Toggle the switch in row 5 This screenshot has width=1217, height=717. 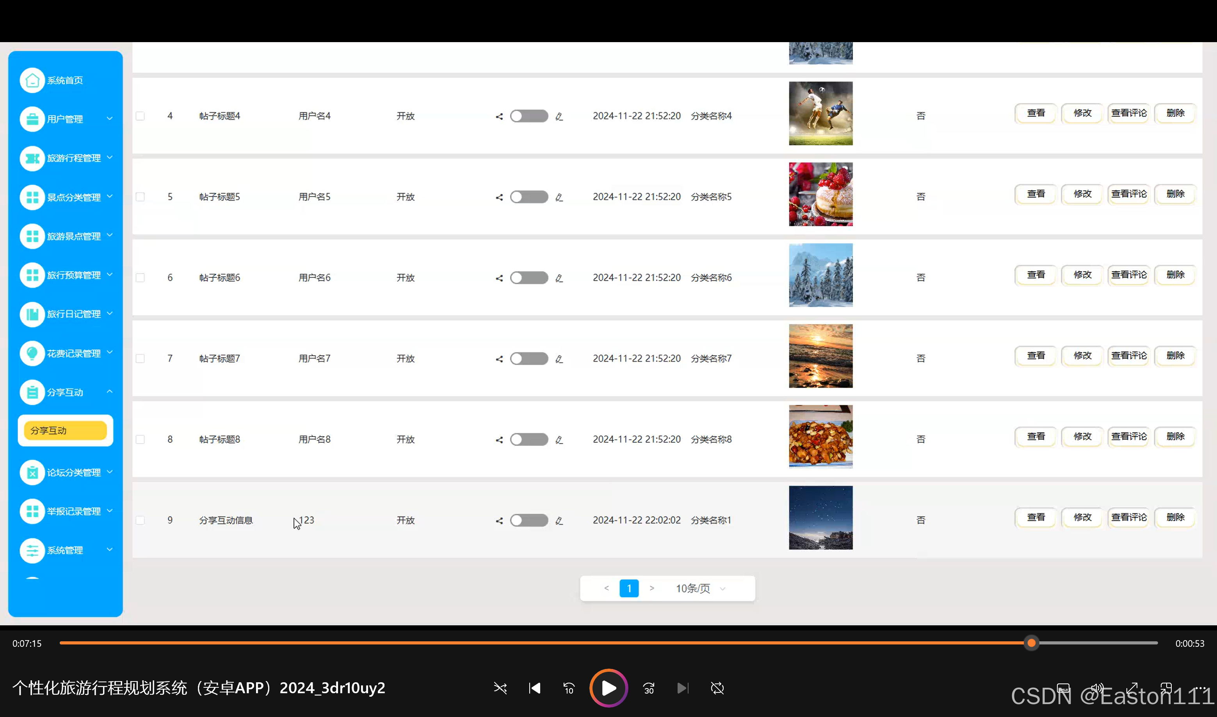click(x=529, y=197)
